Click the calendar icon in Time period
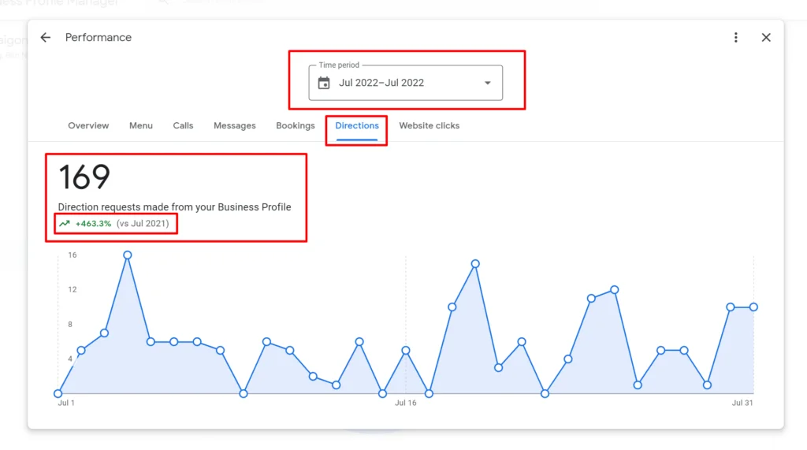The width and height of the screenshot is (807, 450). (x=324, y=83)
